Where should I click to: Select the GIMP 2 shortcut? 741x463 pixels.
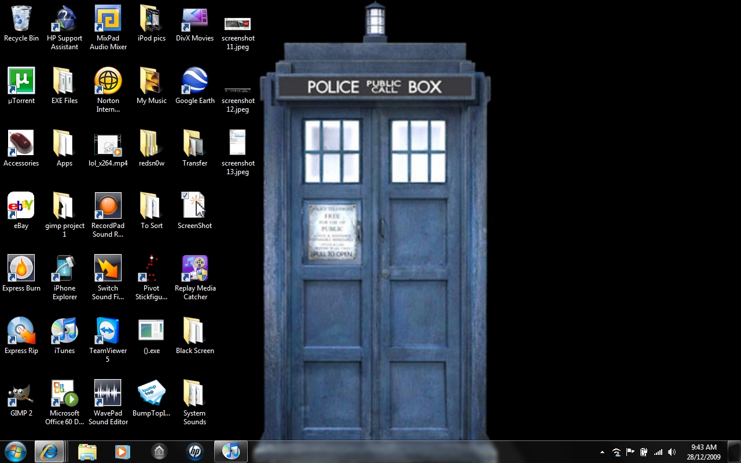(x=21, y=394)
